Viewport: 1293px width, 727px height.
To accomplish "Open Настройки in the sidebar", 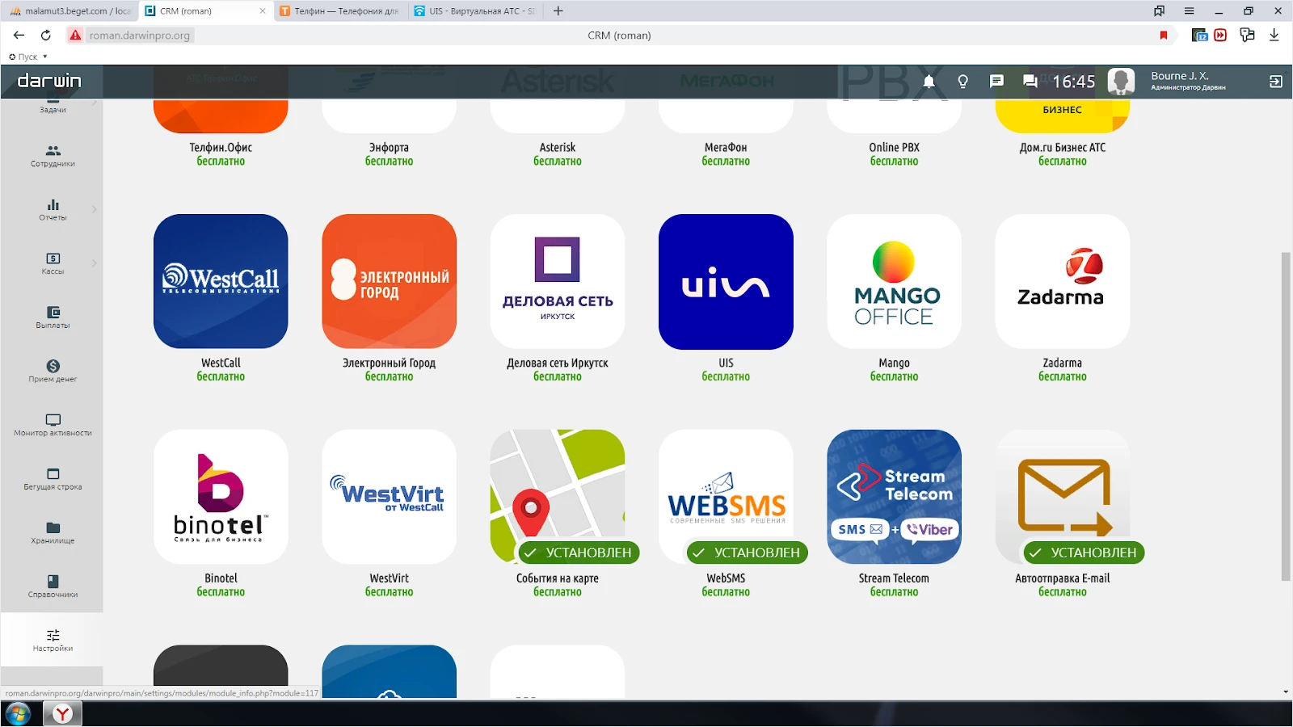I will click(x=53, y=641).
